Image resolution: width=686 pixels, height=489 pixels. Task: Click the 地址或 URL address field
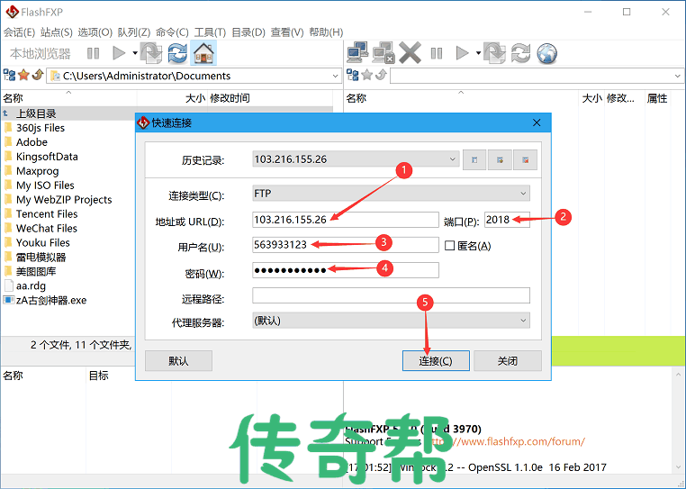(x=345, y=220)
